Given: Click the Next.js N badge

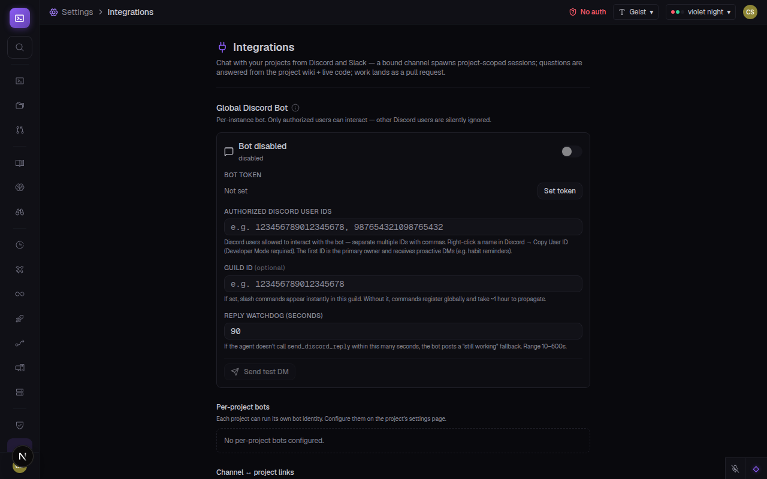Looking at the screenshot, I should click(23, 456).
